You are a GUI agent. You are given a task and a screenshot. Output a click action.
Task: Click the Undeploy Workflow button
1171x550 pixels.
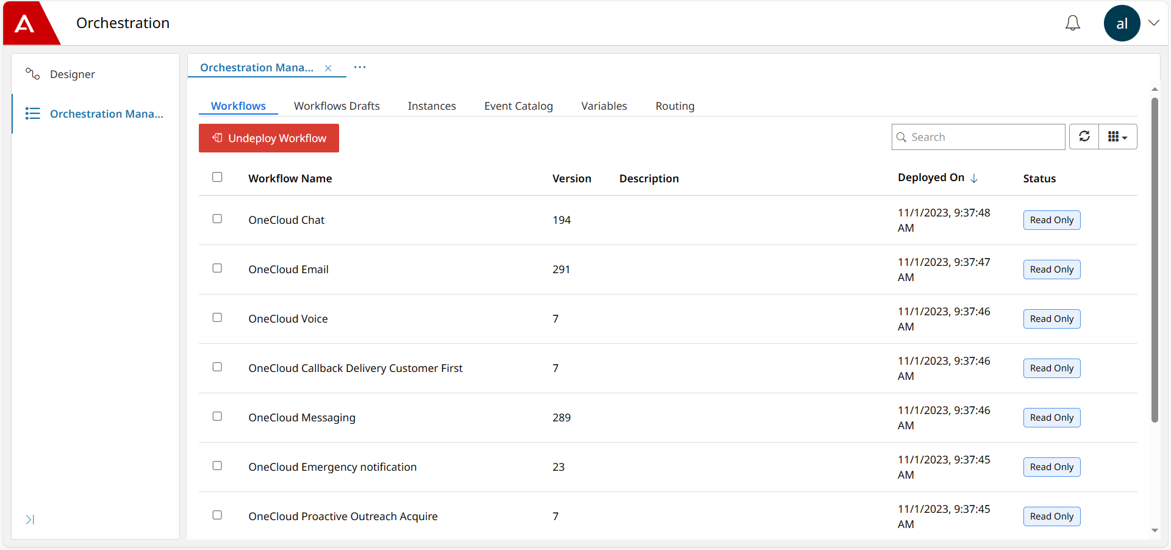269,138
